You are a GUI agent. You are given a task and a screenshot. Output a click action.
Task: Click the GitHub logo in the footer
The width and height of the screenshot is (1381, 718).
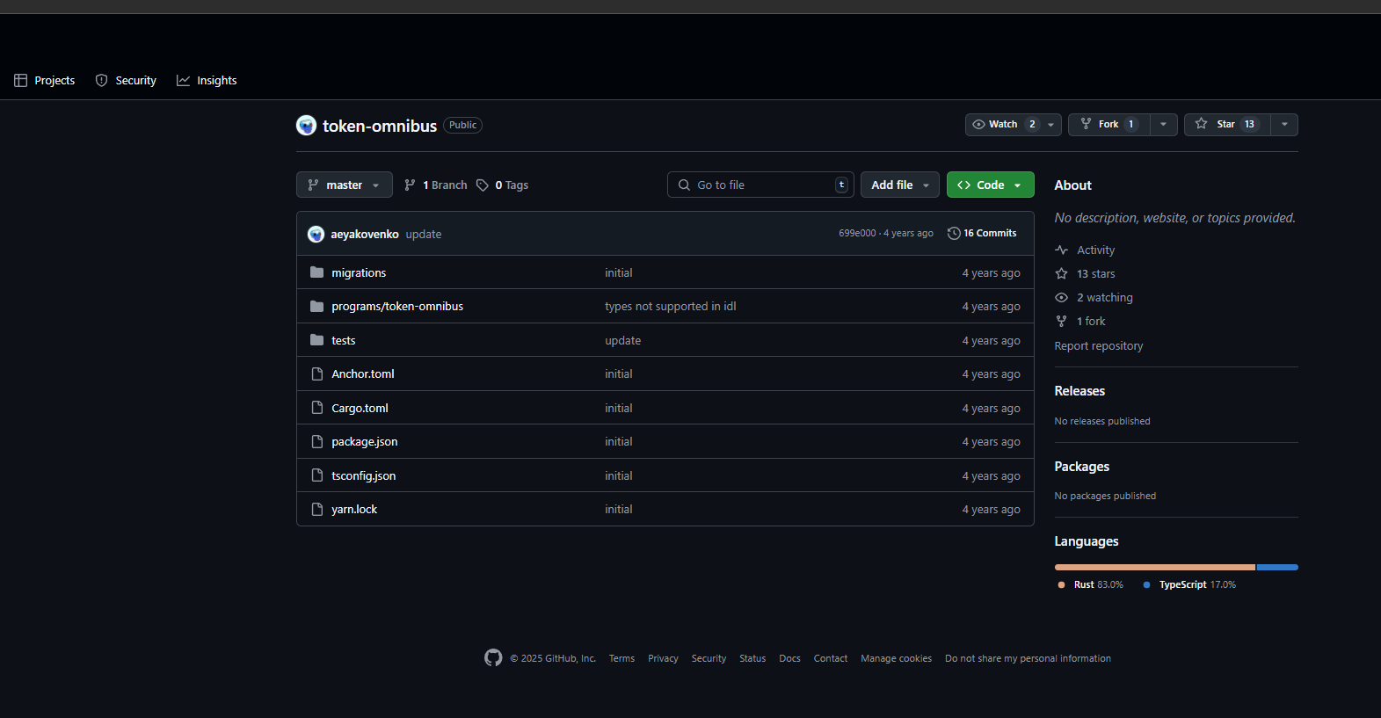(x=493, y=657)
